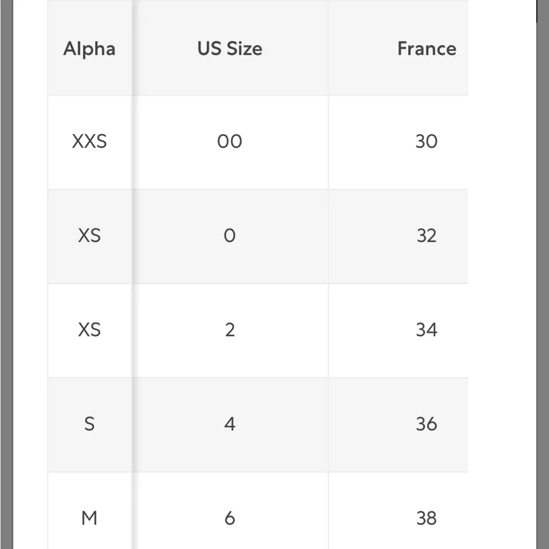Viewport: 549px width, 549px height.
Task: Select the US size 00 cell
Action: point(230,141)
